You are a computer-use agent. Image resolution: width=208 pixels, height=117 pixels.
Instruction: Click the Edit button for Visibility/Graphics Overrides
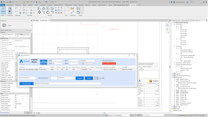[22, 34]
